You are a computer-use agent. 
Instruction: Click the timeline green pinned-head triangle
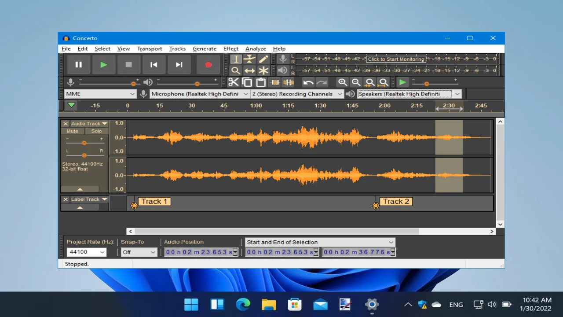click(x=71, y=105)
